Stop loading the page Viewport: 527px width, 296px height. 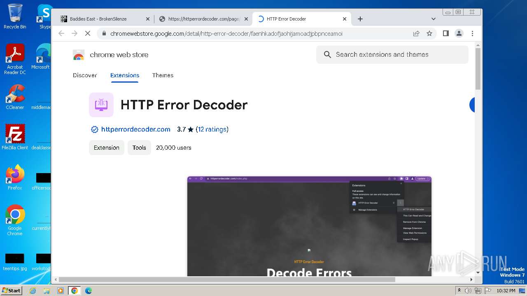point(88,33)
